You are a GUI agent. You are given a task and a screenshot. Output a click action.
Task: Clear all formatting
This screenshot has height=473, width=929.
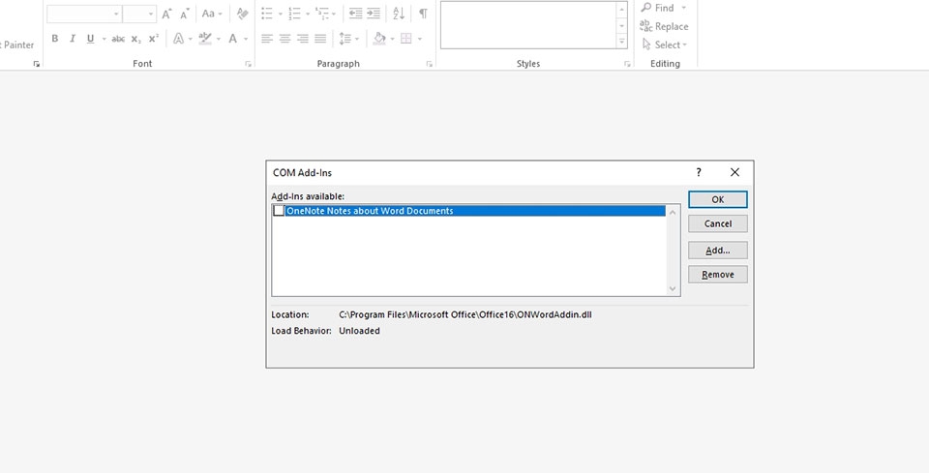(x=242, y=14)
